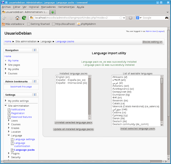Click the page icon next to Language settings
This screenshot has width=171, height=164.
click(x=12, y=140)
